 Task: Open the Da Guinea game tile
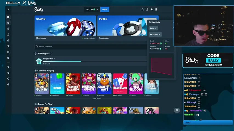click(42, 84)
